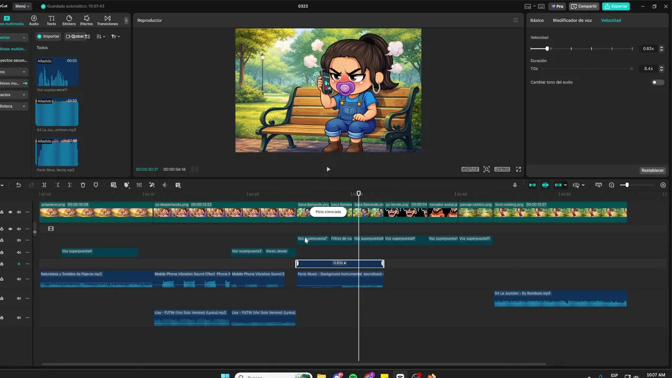
Task: Open the Transiciones panel
Action: (x=107, y=20)
